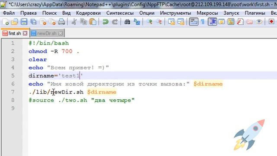This screenshot has height=156, width=277.
Task: Click the string "Всем привет! =)"
Action: [78, 68]
